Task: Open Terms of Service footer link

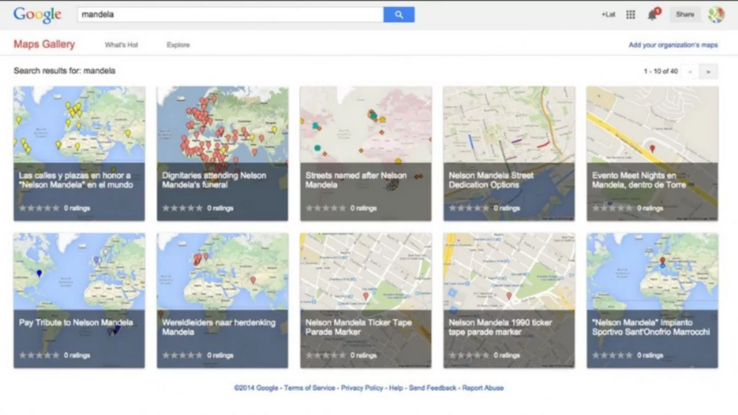Action: click(310, 388)
